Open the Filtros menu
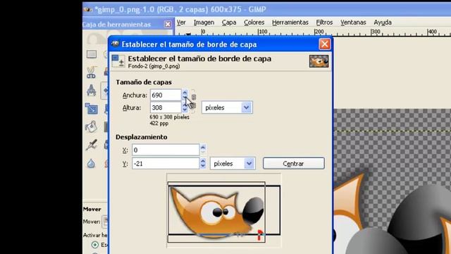451x254 pixels. [324, 22]
